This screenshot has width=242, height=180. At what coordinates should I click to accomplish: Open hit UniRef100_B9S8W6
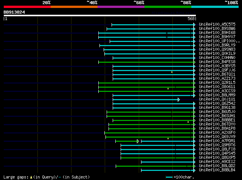click(x=217, y=29)
